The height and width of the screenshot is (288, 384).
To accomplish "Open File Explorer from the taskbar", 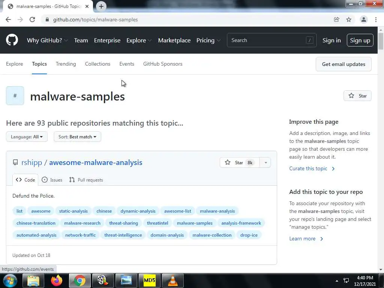I will point(33,280).
